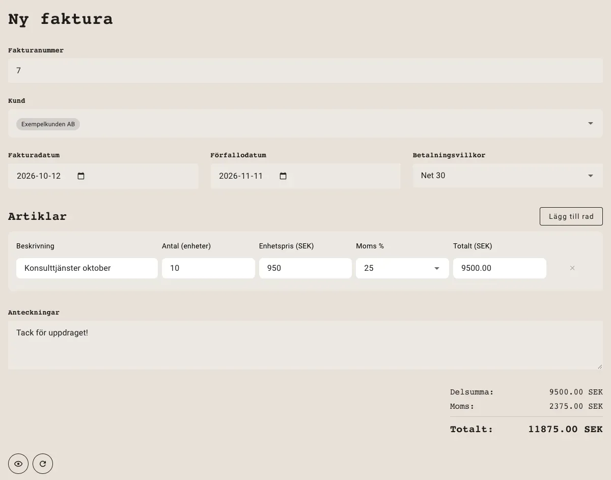Open the Betalningsvillkor Net 30 dropdown
Image resolution: width=611 pixels, height=480 pixels.
click(508, 176)
